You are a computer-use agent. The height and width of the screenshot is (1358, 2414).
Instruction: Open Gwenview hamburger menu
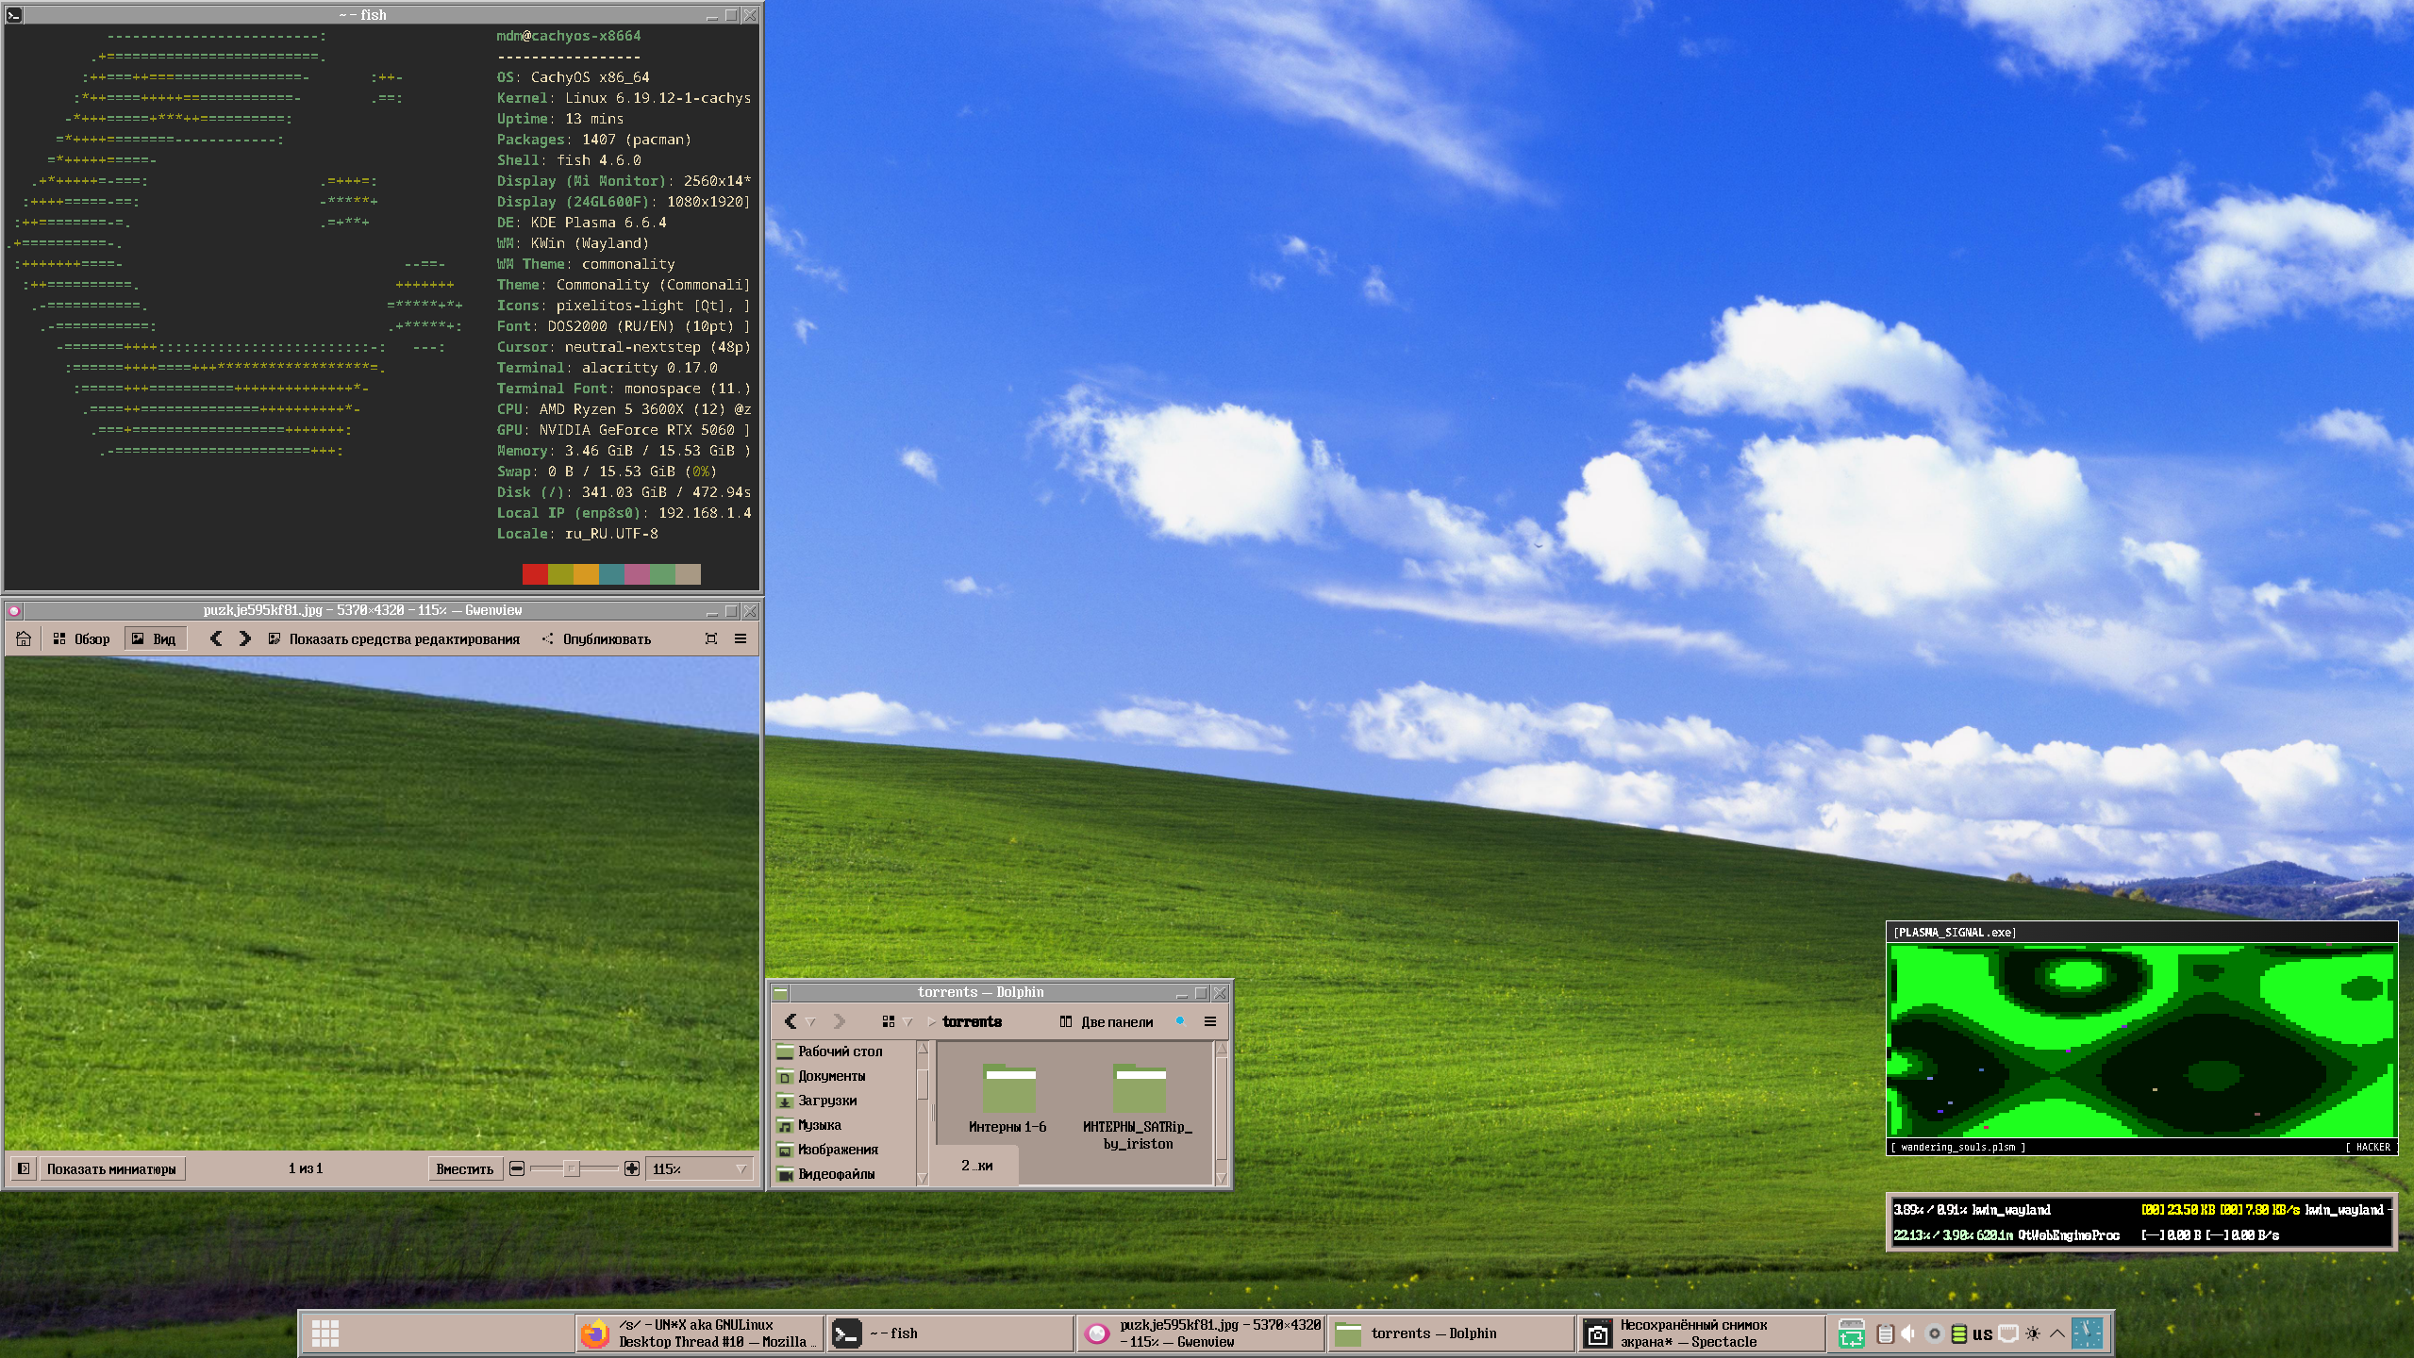[x=741, y=638]
